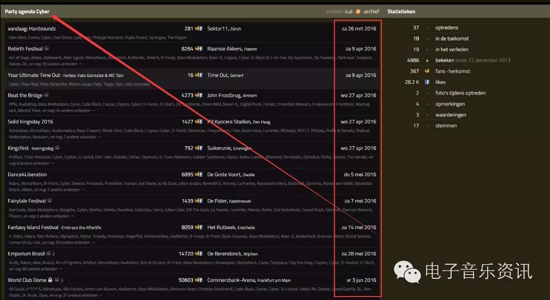View the opmerkingen statistics entry
The height and width of the screenshot is (300, 550).
point(450,104)
